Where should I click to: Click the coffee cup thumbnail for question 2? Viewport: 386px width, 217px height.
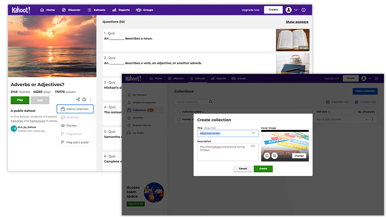click(x=293, y=64)
